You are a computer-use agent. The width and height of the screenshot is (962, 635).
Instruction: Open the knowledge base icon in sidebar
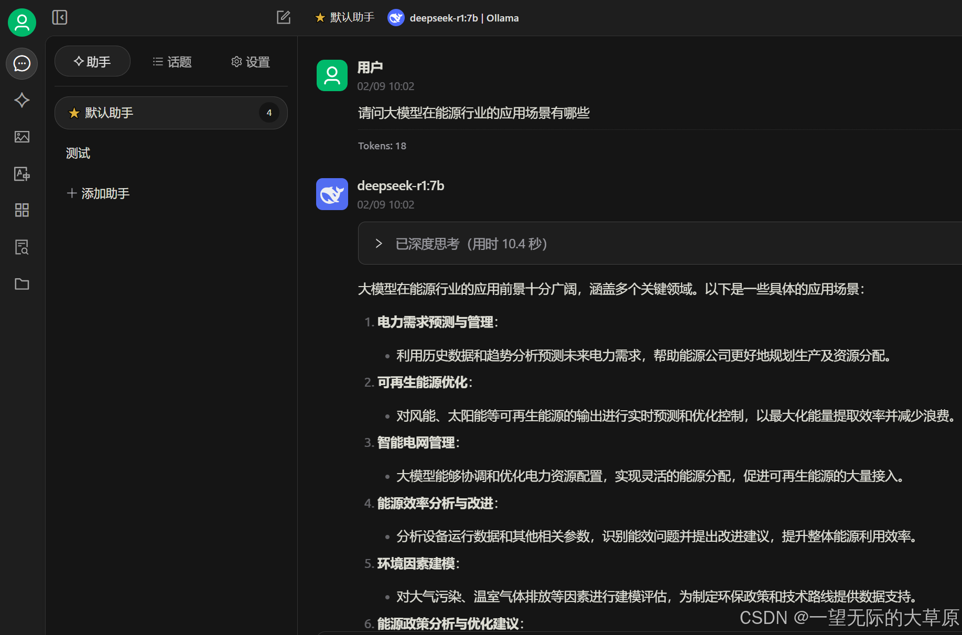tap(21, 247)
